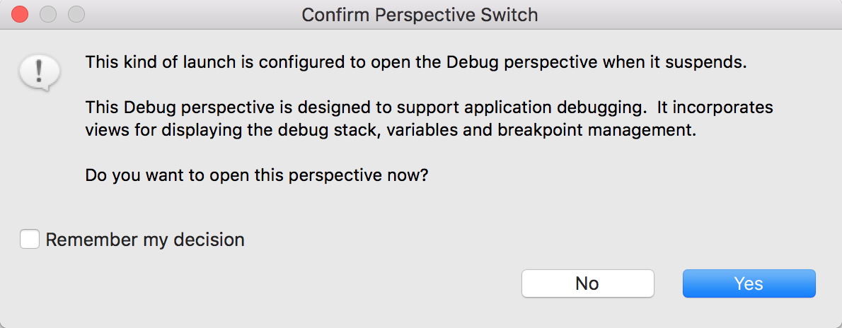Viewport: 842px width, 328px height.
Task: Click the "Remember my decision" label text
Action: [x=145, y=240]
